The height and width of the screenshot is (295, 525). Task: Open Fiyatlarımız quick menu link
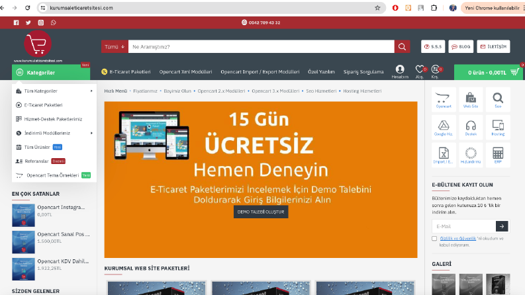(145, 91)
